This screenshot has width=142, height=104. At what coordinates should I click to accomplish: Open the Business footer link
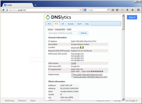(x=22, y=101)
